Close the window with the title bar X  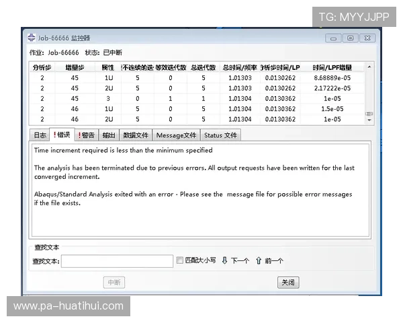[367, 38]
